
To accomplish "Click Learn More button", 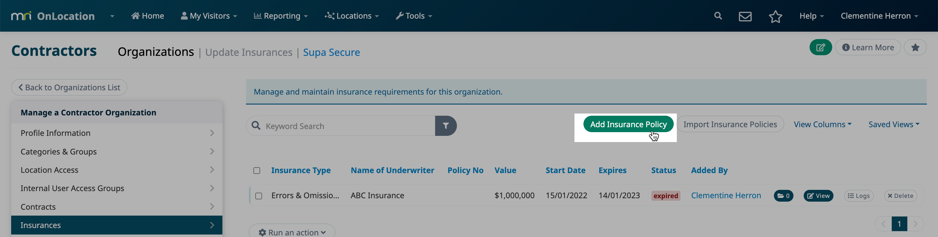I will pos(868,47).
